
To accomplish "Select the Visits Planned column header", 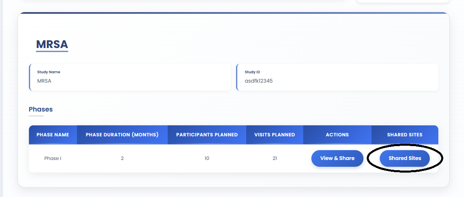I will click(275, 135).
